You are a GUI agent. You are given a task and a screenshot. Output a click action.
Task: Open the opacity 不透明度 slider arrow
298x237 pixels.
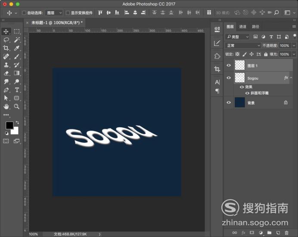point(294,46)
